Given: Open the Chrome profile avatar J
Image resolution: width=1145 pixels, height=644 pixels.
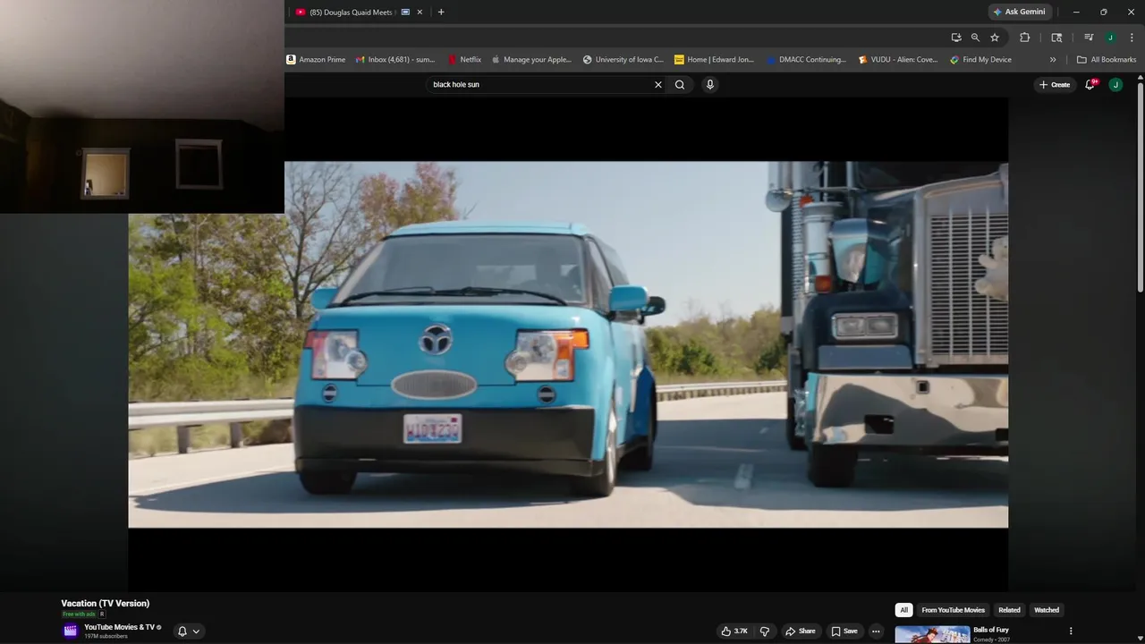Looking at the screenshot, I should [1110, 38].
